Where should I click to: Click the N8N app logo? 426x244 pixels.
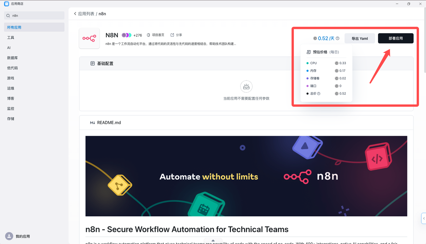pos(89,38)
